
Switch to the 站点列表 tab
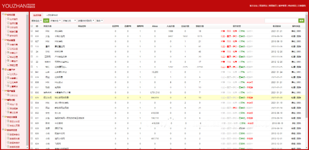pyautogui.click(x=37, y=15)
